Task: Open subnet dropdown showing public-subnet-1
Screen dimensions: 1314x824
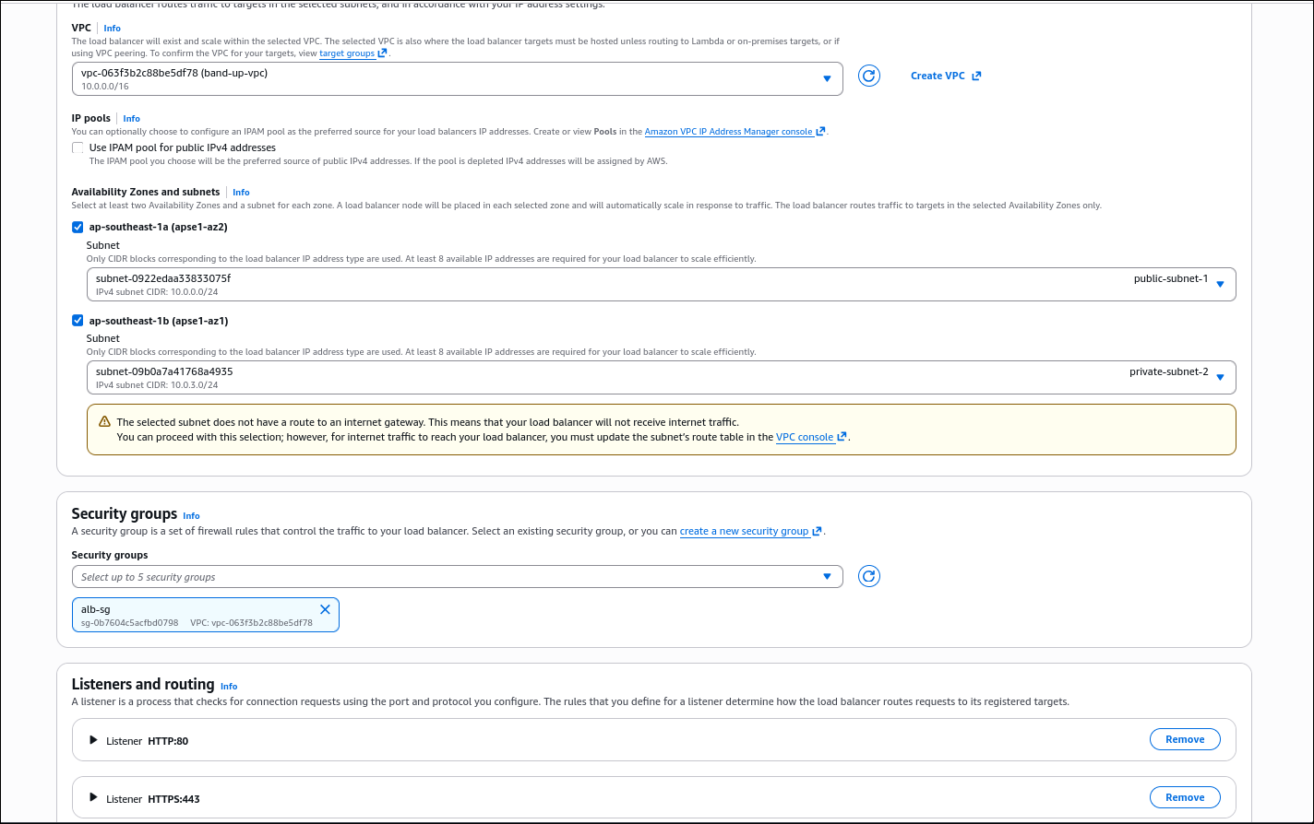Action: [x=661, y=284]
